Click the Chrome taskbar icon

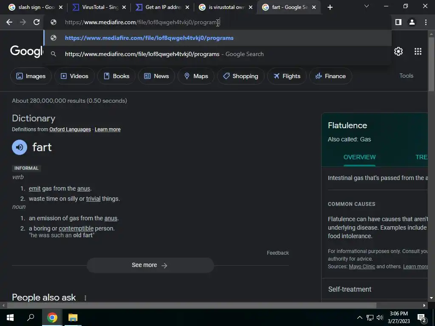[x=52, y=318]
